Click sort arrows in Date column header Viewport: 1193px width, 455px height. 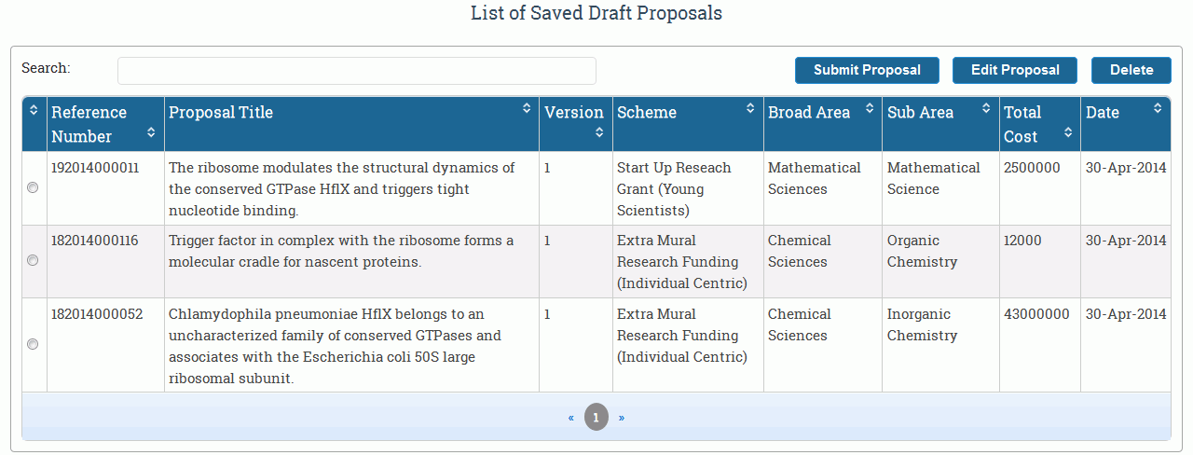(x=1158, y=109)
